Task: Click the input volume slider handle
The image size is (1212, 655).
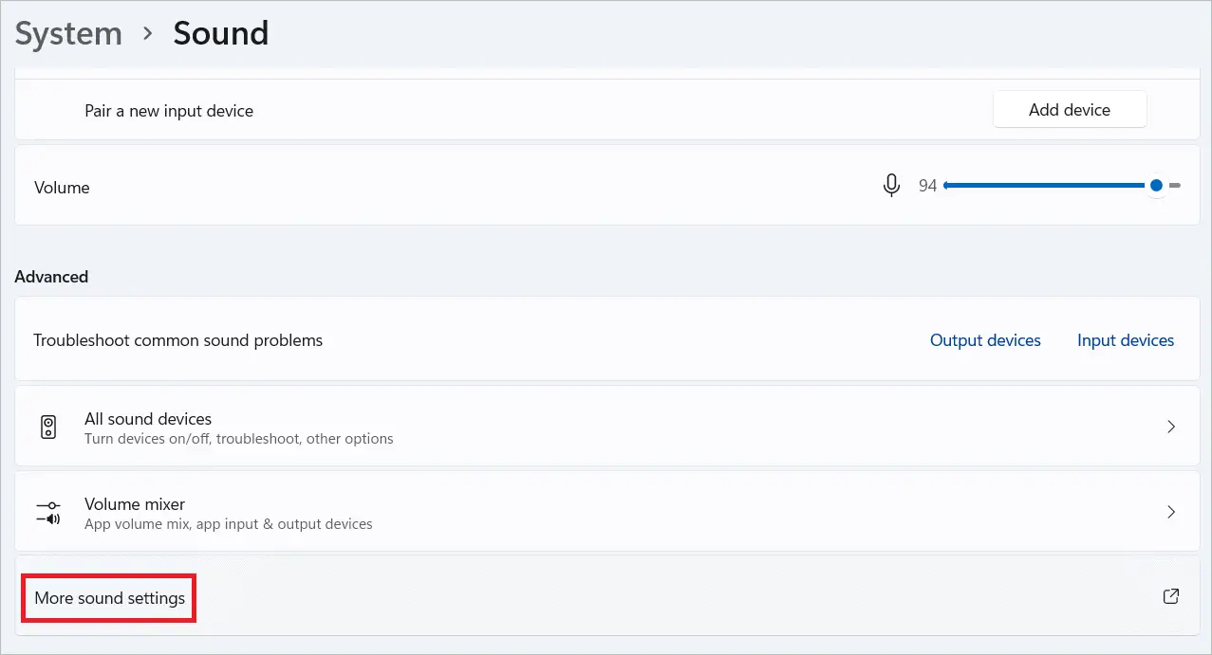Action: pyautogui.click(x=1155, y=186)
